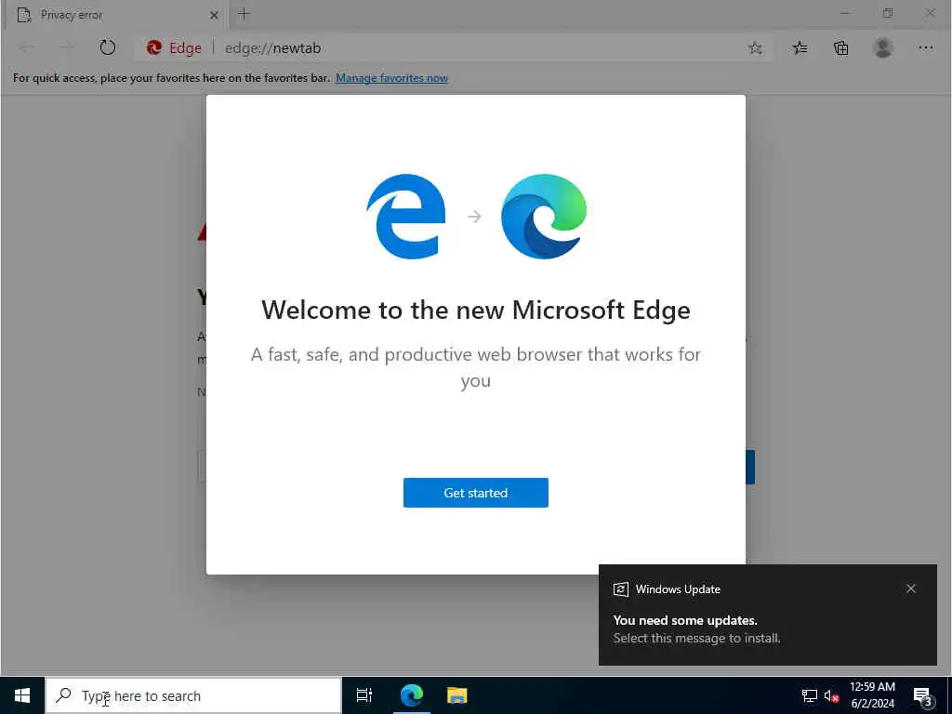Open the Action Center notifications icon

922,695
